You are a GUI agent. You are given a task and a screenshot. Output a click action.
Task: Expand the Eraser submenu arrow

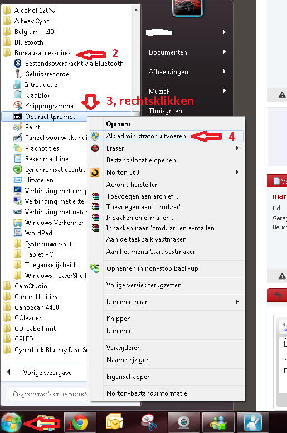coord(237,148)
